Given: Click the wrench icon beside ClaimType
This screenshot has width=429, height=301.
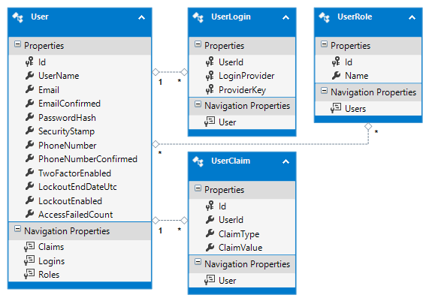Looking at the screenshot, I should 210,233.
